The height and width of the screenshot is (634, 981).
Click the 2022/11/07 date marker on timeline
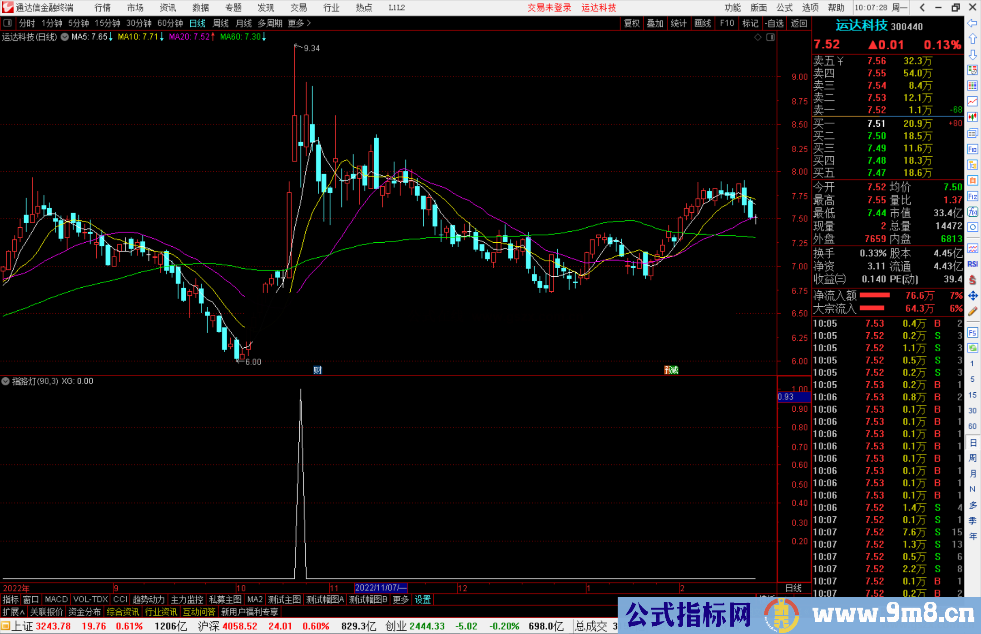[381, 588]
